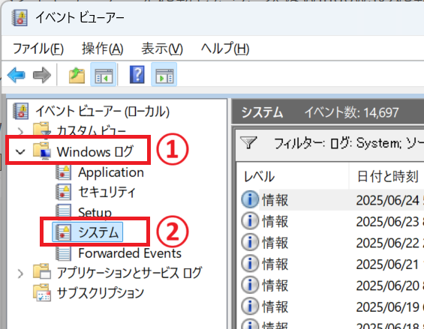
Task: Click the Forward arrow toolbar icon
Action: [x=41, y=75]
